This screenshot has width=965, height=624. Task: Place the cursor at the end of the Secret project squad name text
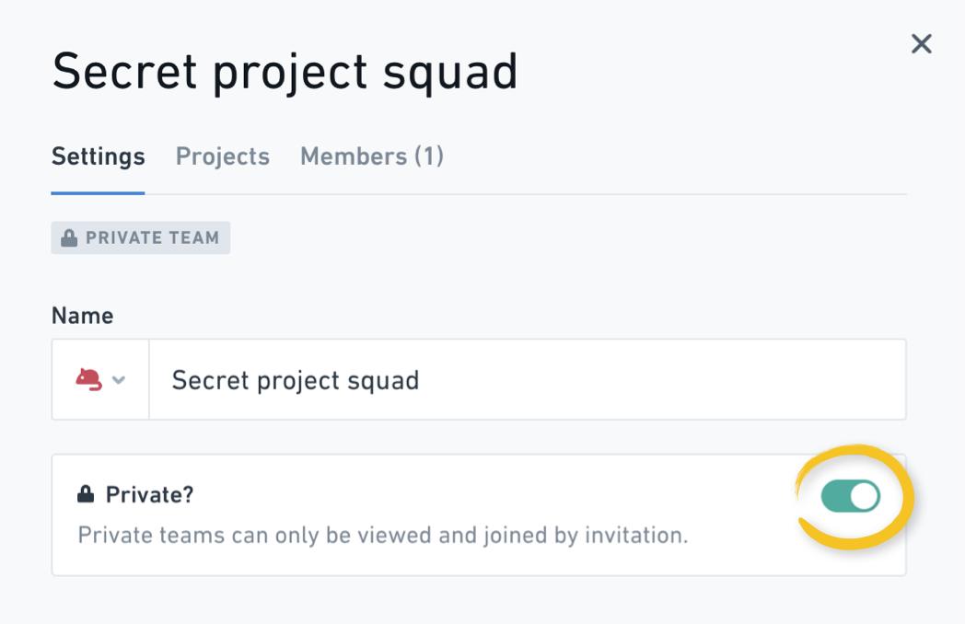[420, 380]
